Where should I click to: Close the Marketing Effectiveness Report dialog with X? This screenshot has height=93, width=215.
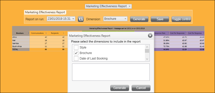(x=150, y=36)
